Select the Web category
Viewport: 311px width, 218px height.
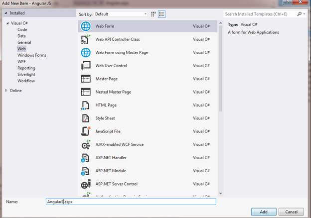21,49
